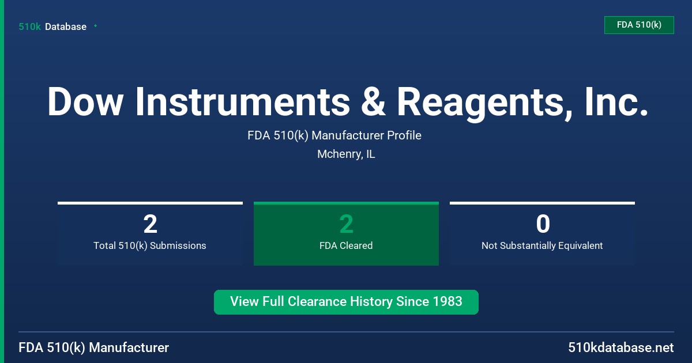
Task: Select the FDA Cleared stat card
Action: click(346, 233)
